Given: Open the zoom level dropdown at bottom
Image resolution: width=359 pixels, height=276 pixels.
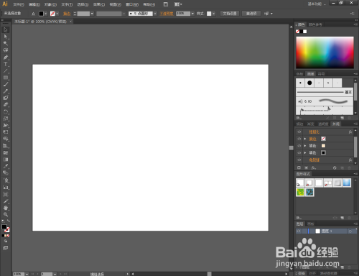Looking at the screenshot, I should (x=27, y=274).
